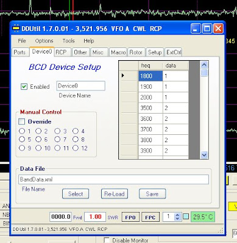Click the Device Name input field
Image resolution: width=237 pixels, height=243 pixels.
[81, 86]
